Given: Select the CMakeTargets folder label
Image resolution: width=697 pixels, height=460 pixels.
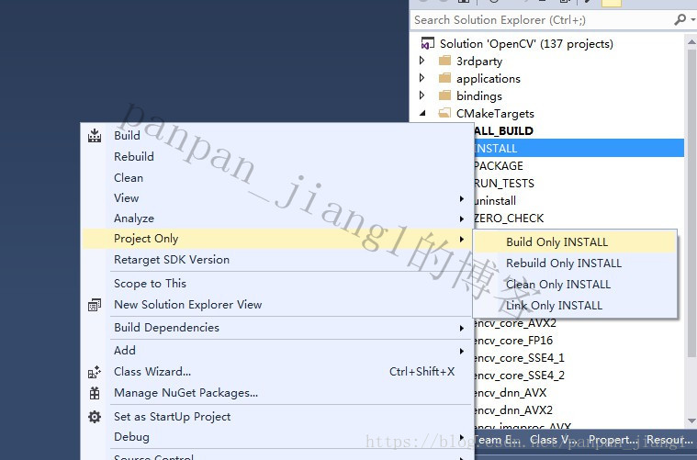Looking at the screenshot, I should (x=495, y=113).
